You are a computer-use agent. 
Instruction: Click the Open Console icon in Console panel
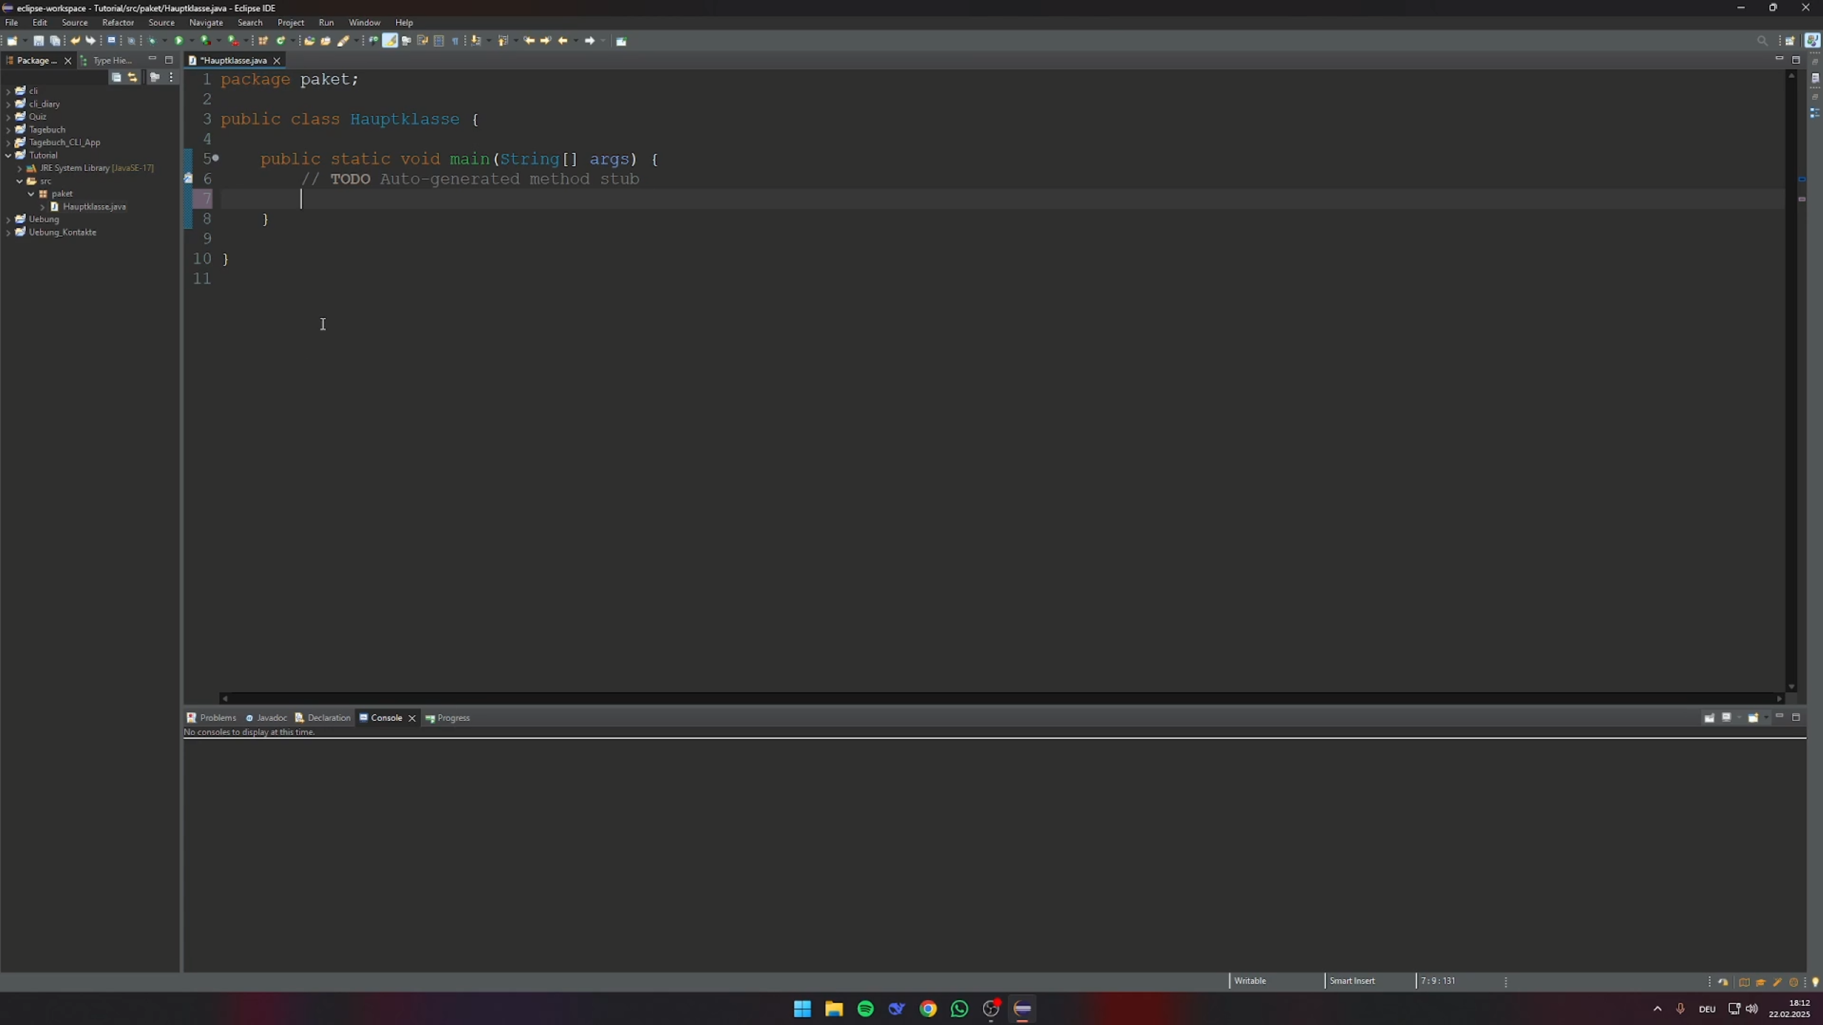(1753, 717)
